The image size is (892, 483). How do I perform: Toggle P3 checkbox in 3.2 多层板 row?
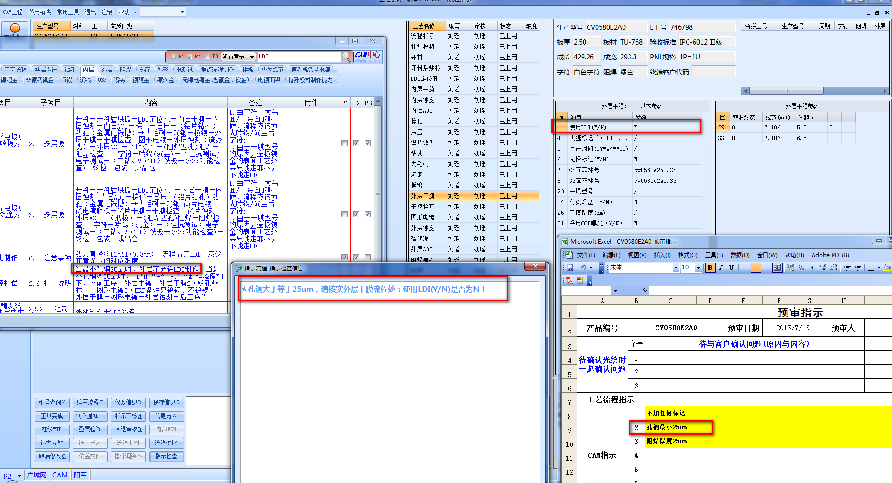[x=367, y=214]
